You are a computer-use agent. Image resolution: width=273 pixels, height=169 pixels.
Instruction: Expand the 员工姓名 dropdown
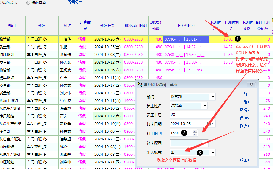[205, 106]
